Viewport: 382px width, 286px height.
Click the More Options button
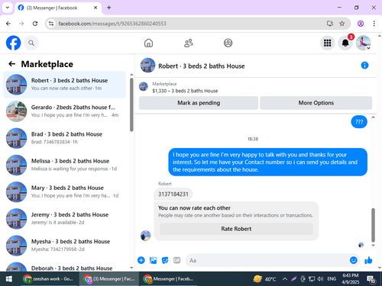(316, 103)
